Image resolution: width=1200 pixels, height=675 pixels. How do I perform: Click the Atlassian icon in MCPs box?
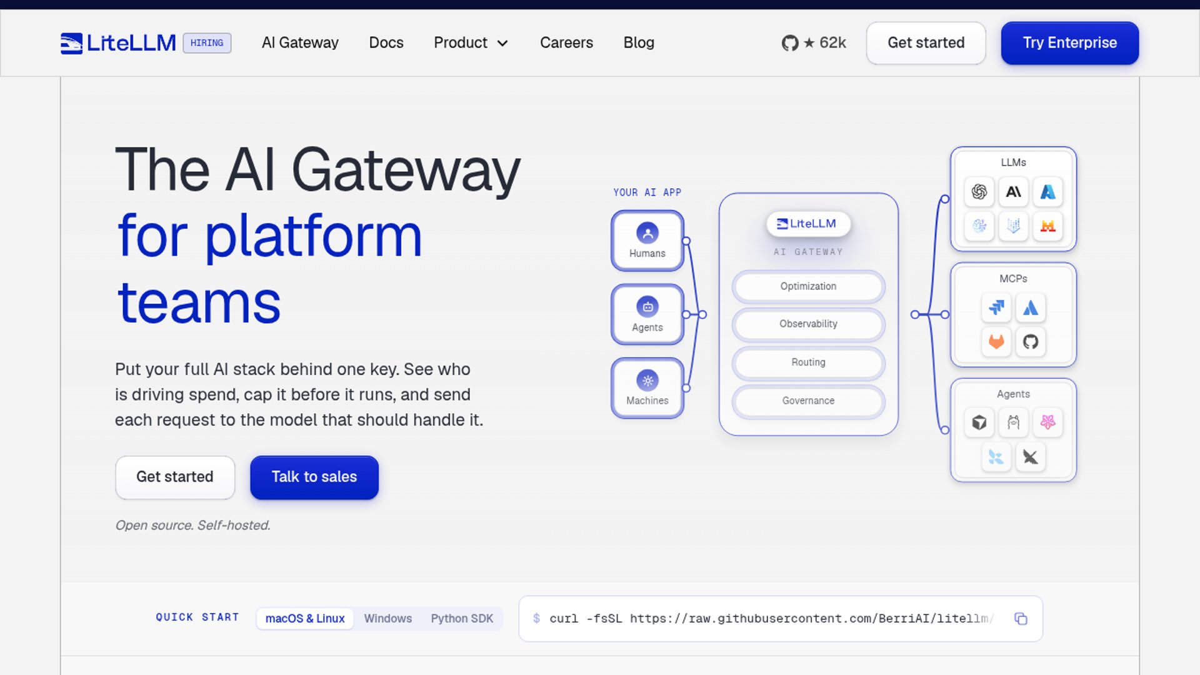(1031, 307)
